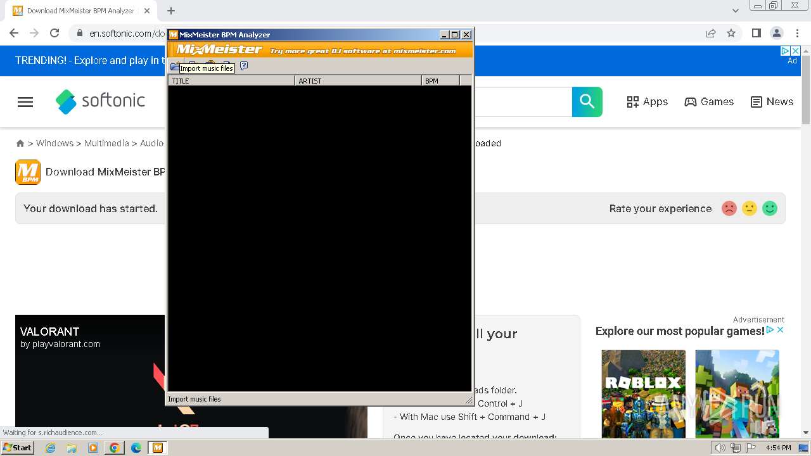
Task: Click the Softonic search button
Action: (587, 101)
